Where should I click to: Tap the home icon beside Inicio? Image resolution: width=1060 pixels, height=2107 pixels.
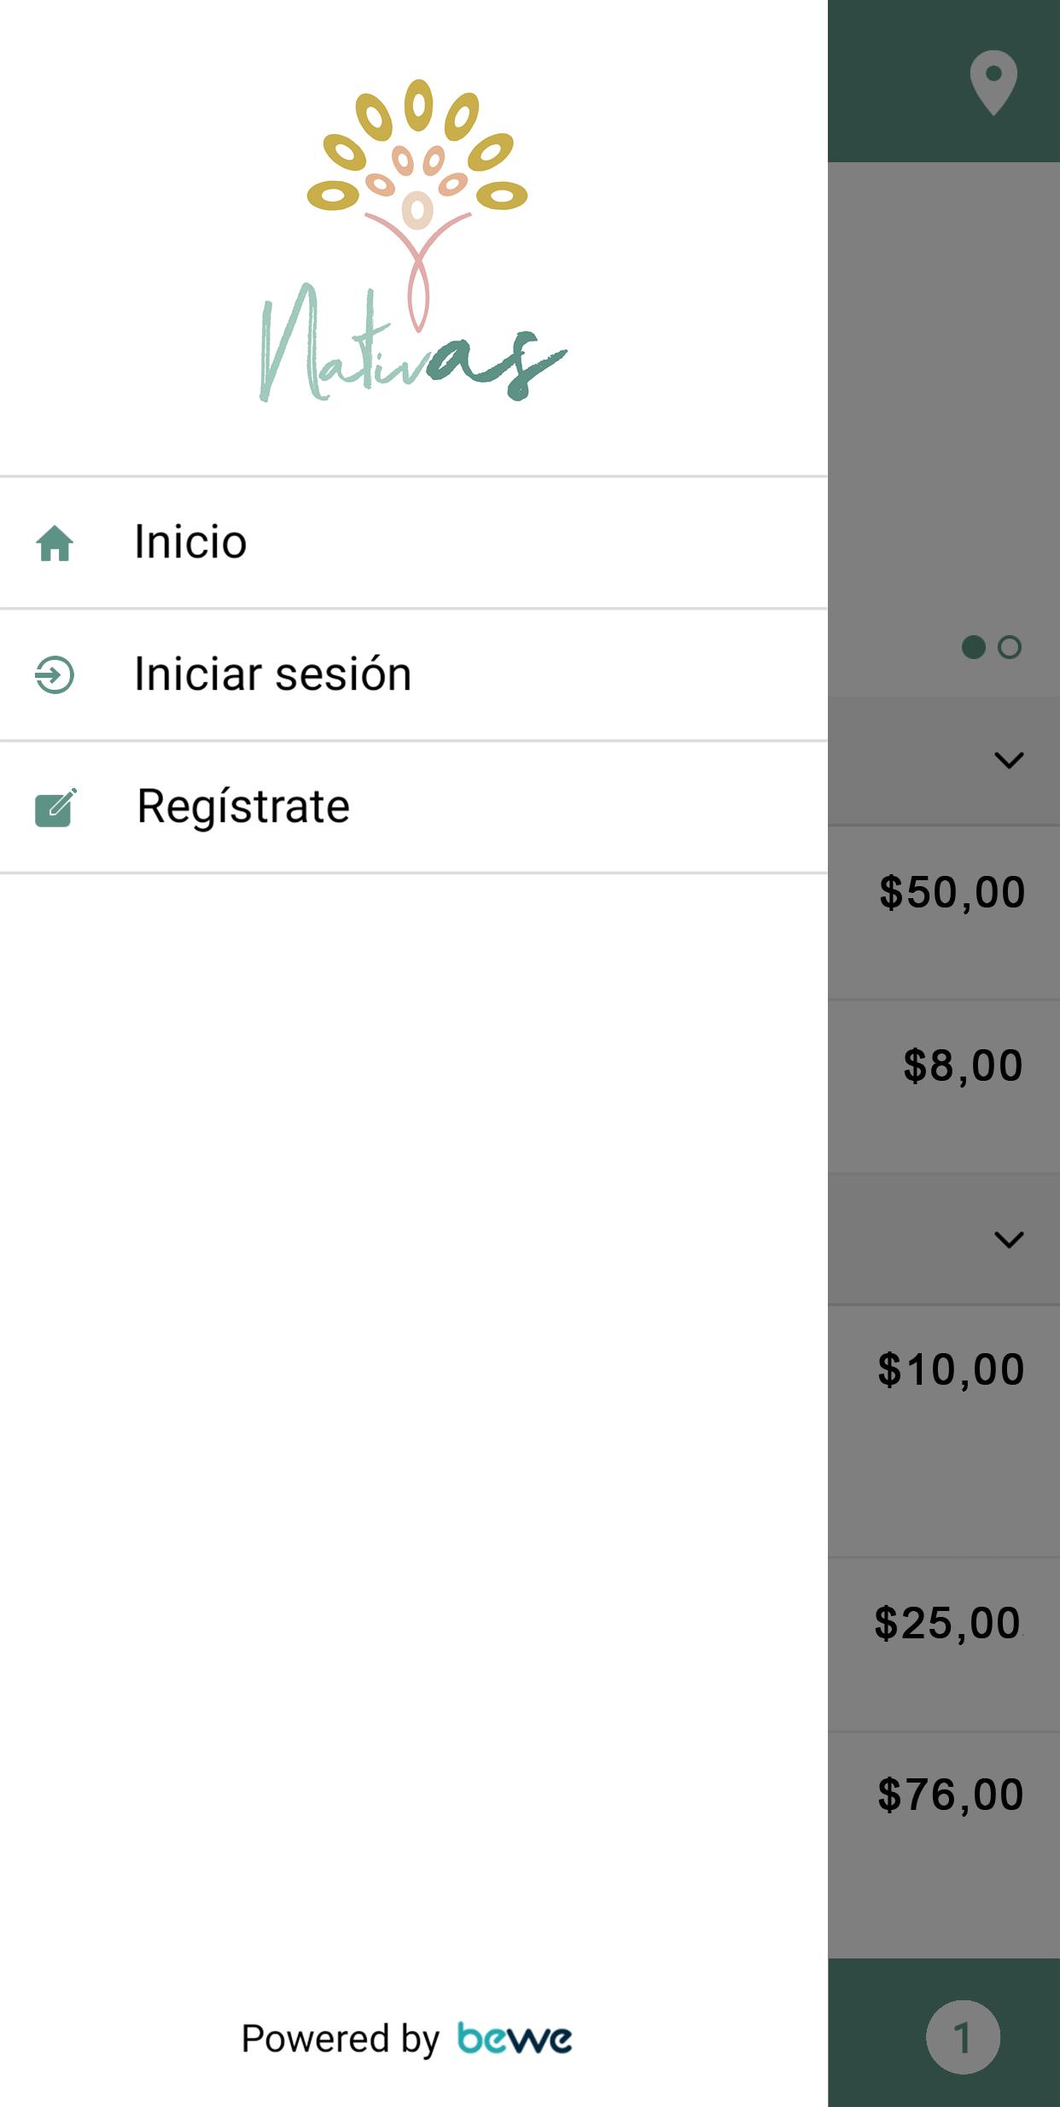pyautogui.click(x=55, y=543)
